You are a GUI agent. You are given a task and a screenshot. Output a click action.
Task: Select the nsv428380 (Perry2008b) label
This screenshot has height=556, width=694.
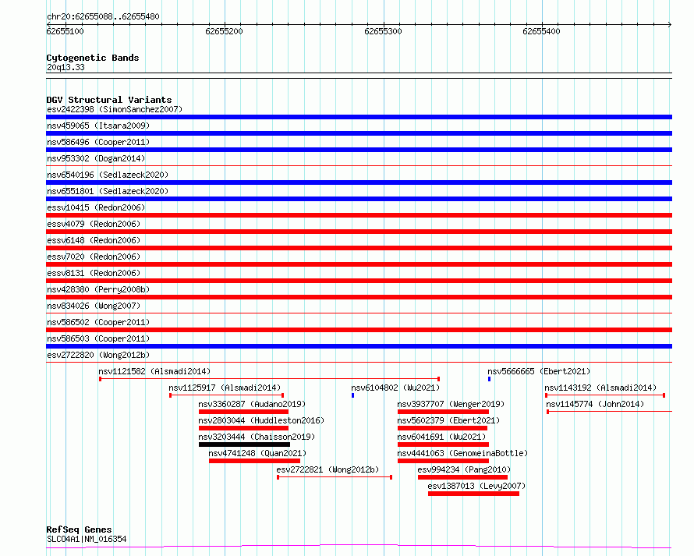coord(98,289)
